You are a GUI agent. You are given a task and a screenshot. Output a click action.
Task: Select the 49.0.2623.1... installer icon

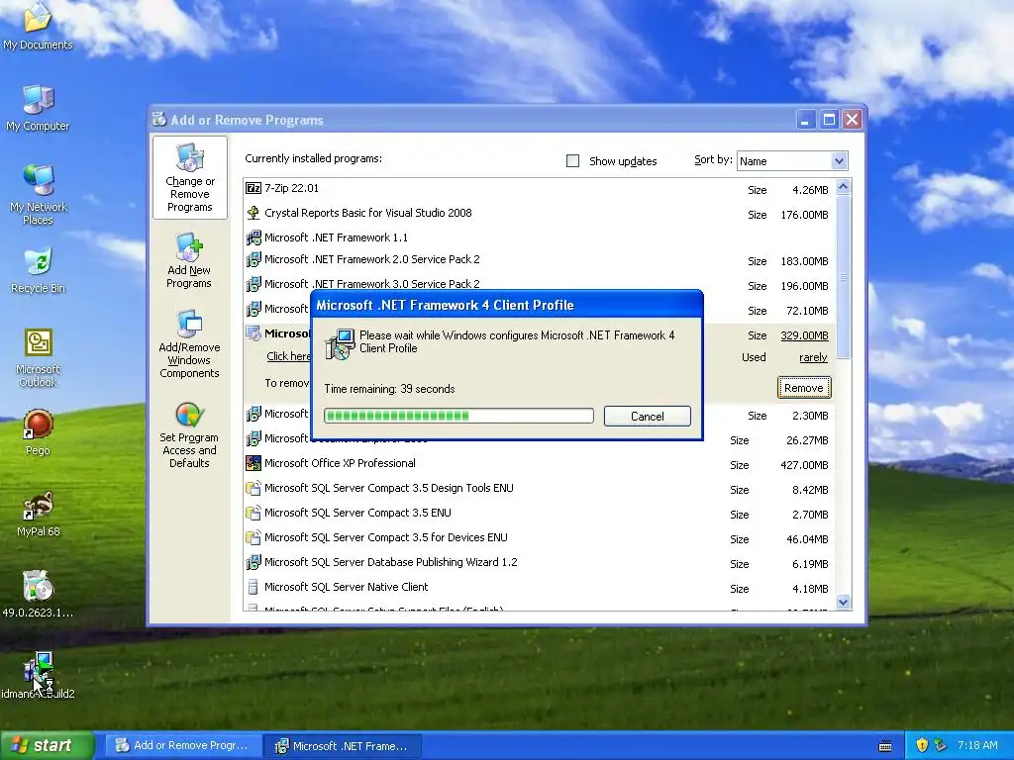click(38, 594)
